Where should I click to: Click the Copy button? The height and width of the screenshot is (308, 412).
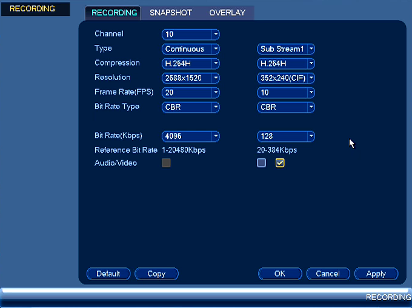point(156,274)
